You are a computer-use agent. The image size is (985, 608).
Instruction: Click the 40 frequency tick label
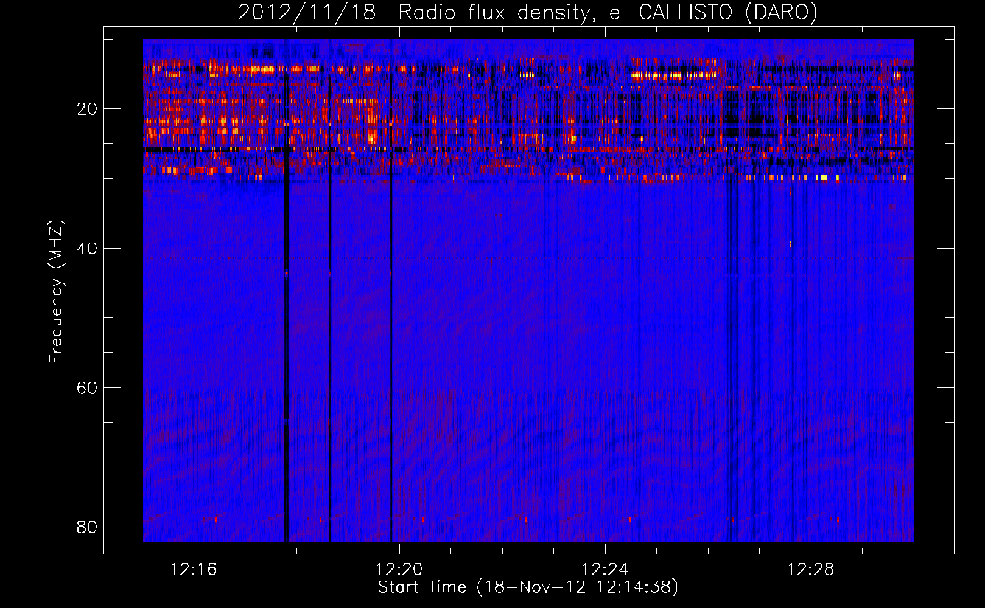pyautogui.click(x=87, y=248)
